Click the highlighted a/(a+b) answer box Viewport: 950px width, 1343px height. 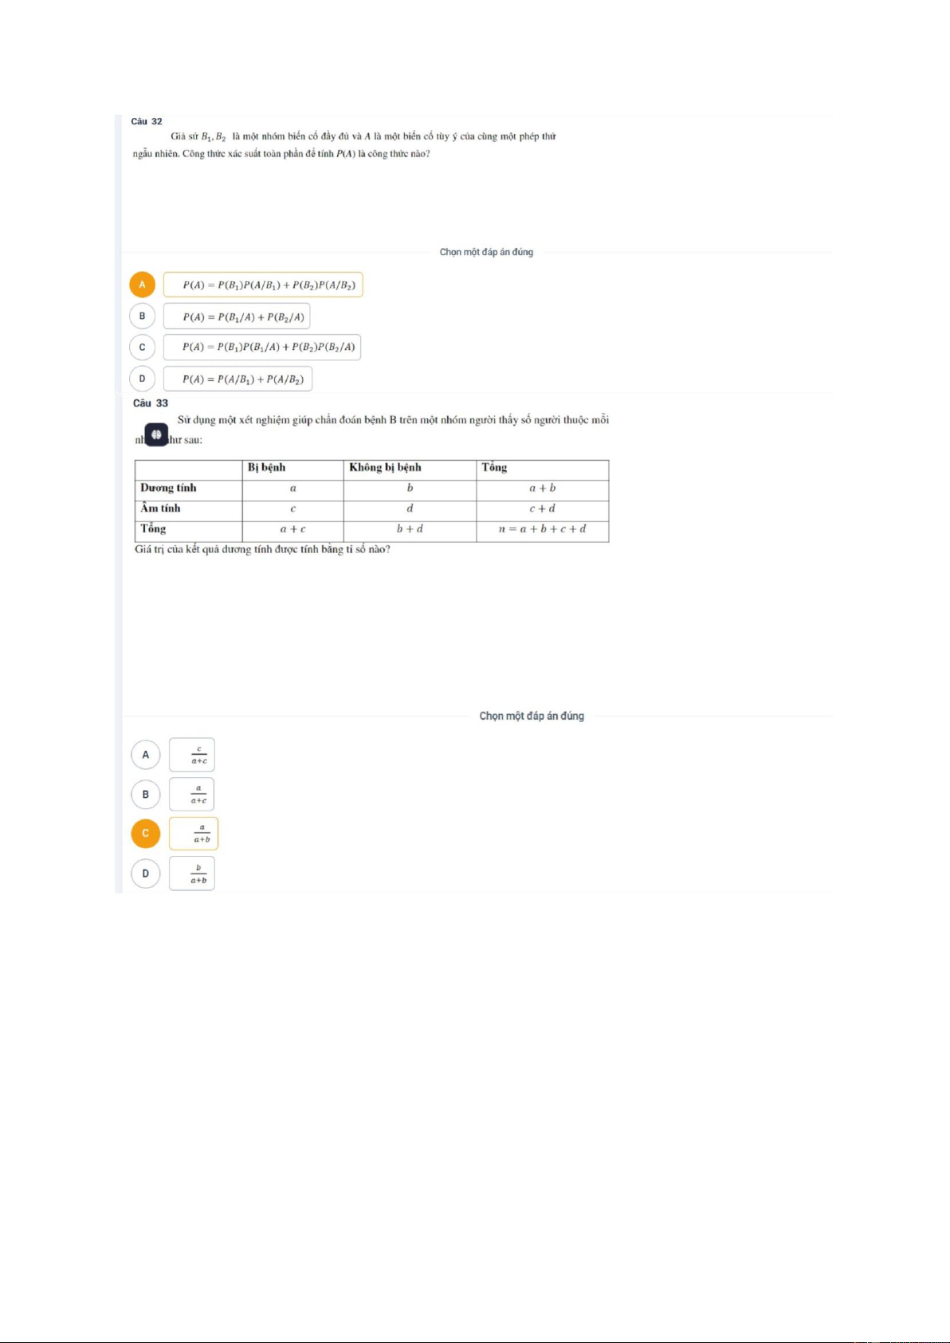point(194,834)
